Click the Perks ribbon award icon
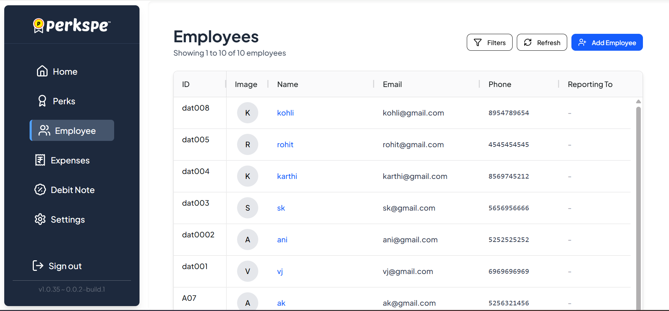This screenshot has height=311, width=669. pos(42,101)
